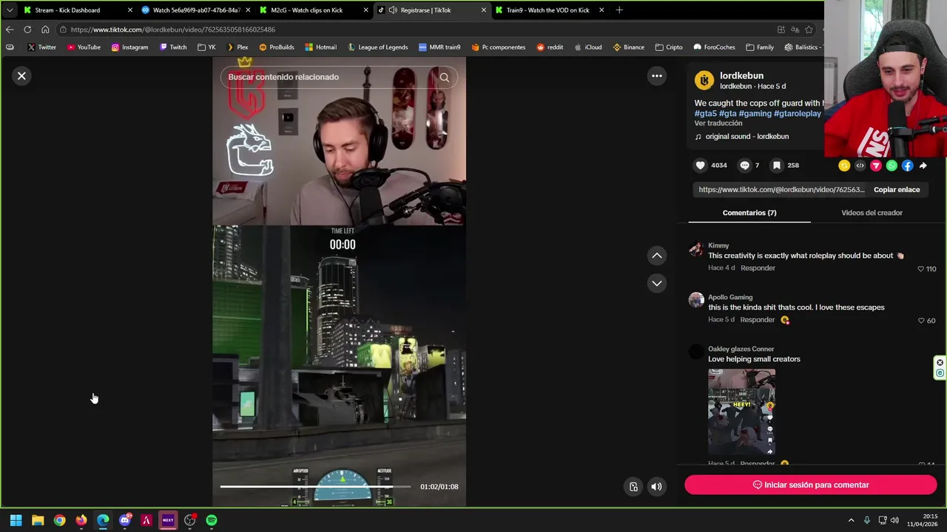947x532 pixels.
Task: Share the video on WhatsApp
Action: click(x=892, y=166)
